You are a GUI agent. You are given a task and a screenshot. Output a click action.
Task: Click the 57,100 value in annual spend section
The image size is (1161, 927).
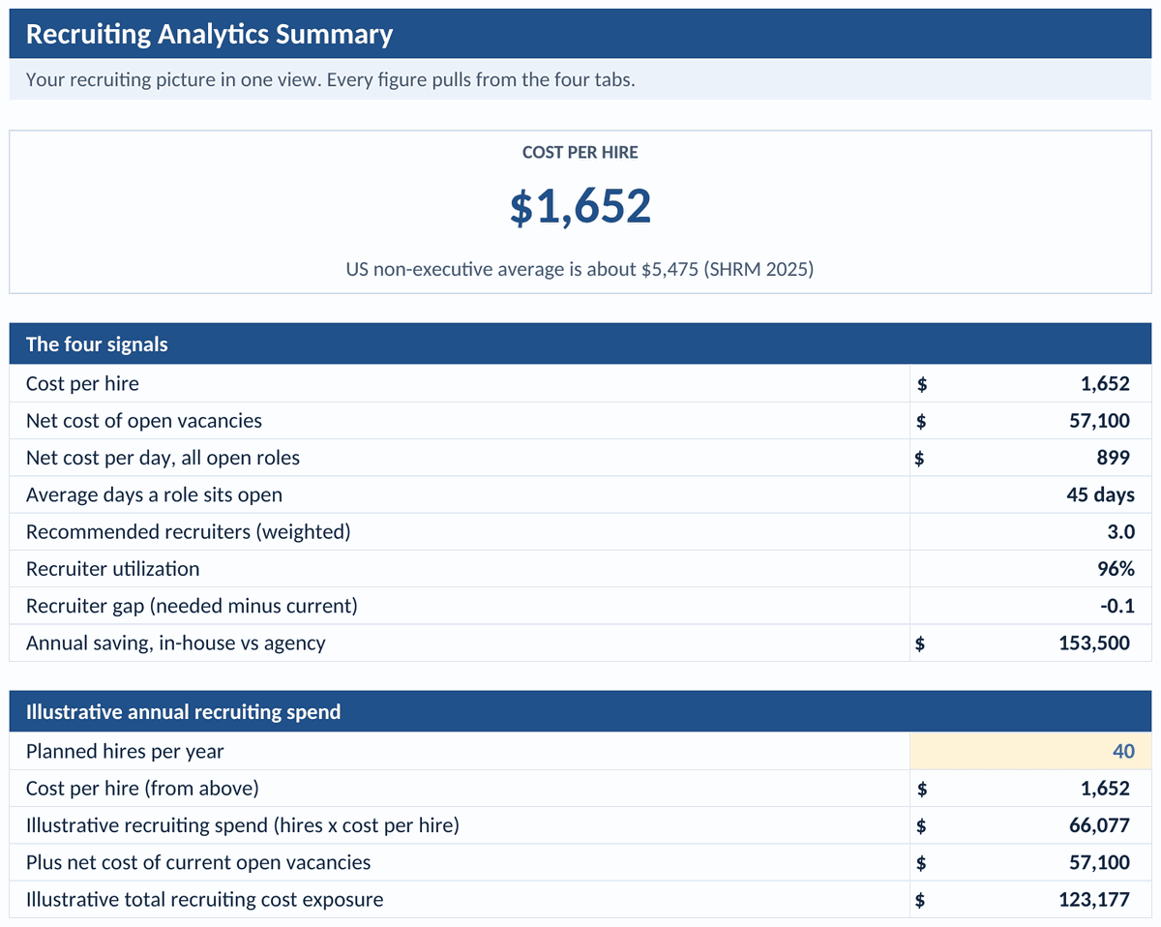[x=1099, y=862]
